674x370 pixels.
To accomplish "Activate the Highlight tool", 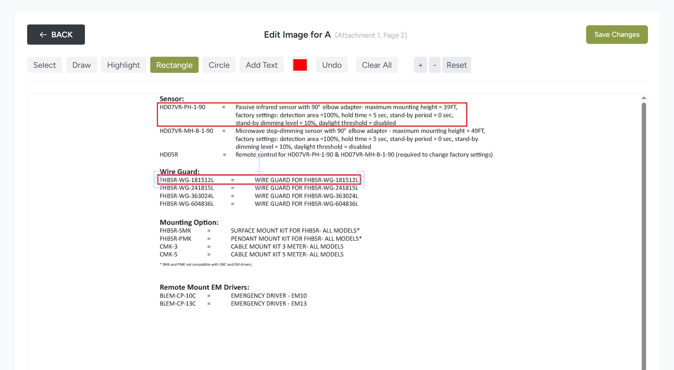I will 123,65.
